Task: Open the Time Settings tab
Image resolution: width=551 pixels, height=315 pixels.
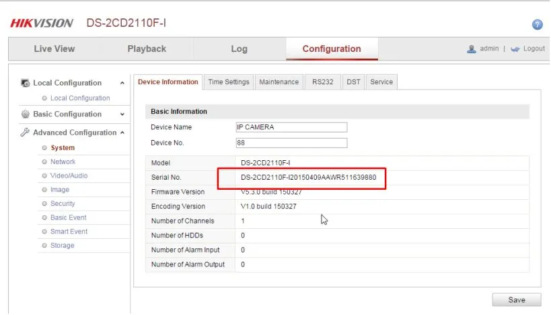Action: click(229, 82)
